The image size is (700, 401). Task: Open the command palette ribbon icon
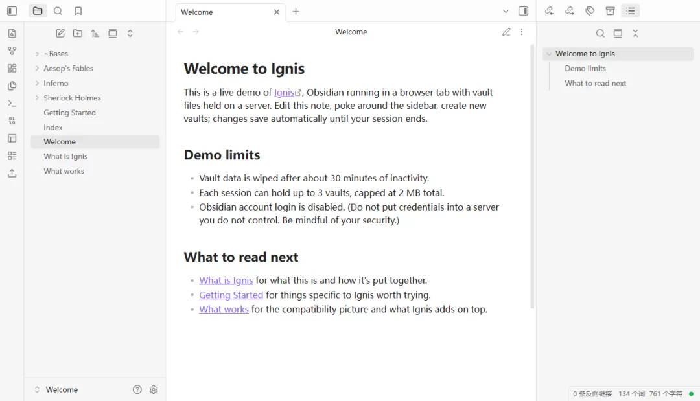tap(12, 104)
